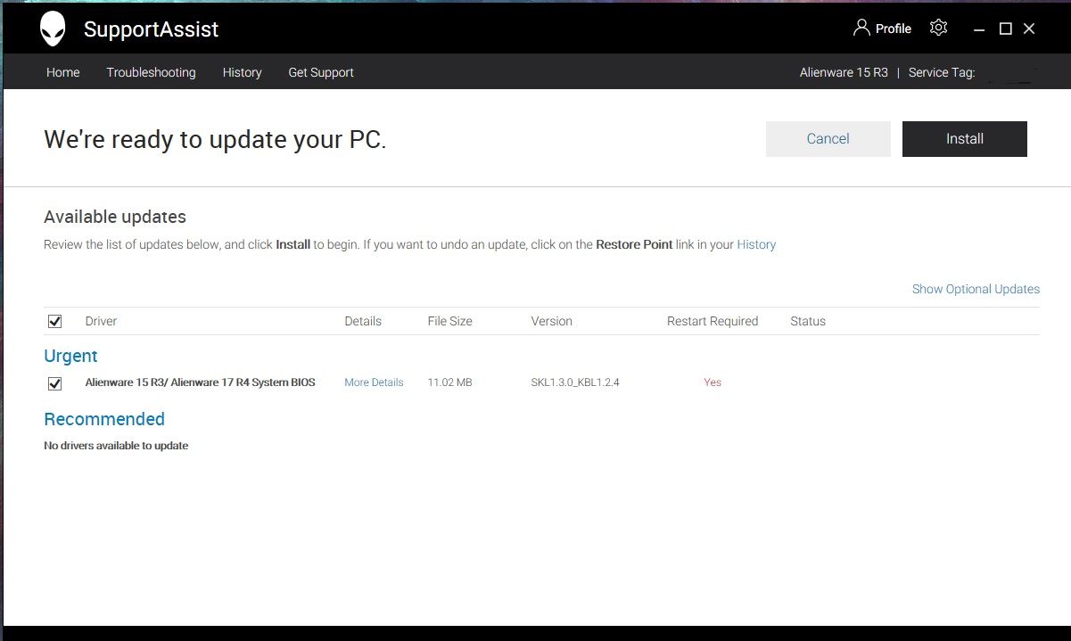The width and height of the screenshot is (1071, 641).
Task: Uncheck the Alienware System BIOS update checkbox
Action: (54, 383)
